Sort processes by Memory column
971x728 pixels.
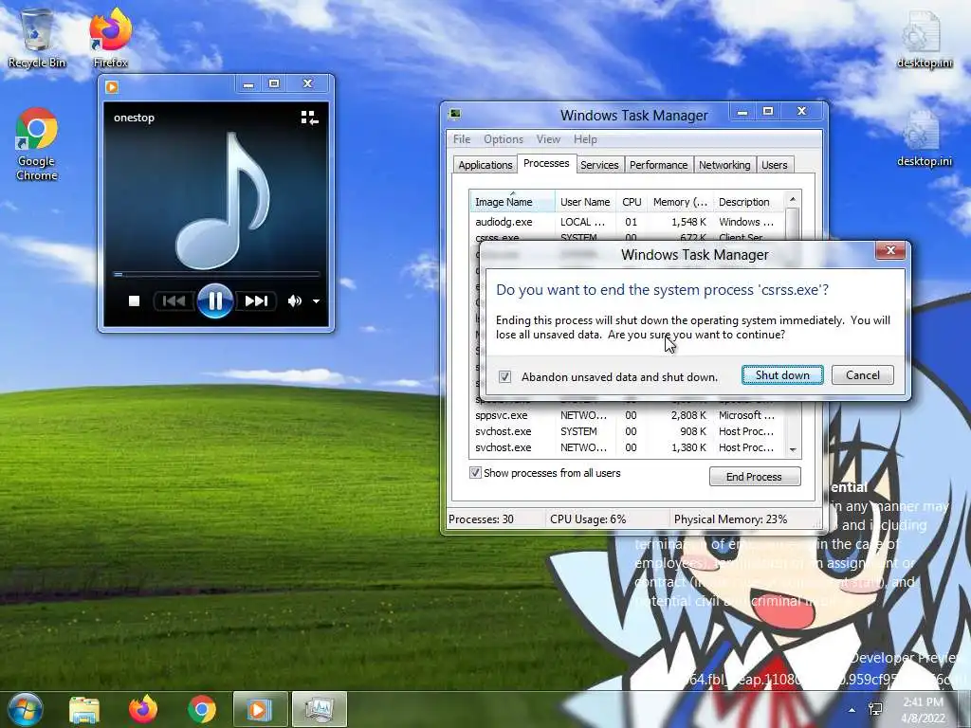click(680, 202)
